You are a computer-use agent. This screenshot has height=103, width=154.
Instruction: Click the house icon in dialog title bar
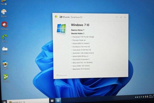(56, 17)
